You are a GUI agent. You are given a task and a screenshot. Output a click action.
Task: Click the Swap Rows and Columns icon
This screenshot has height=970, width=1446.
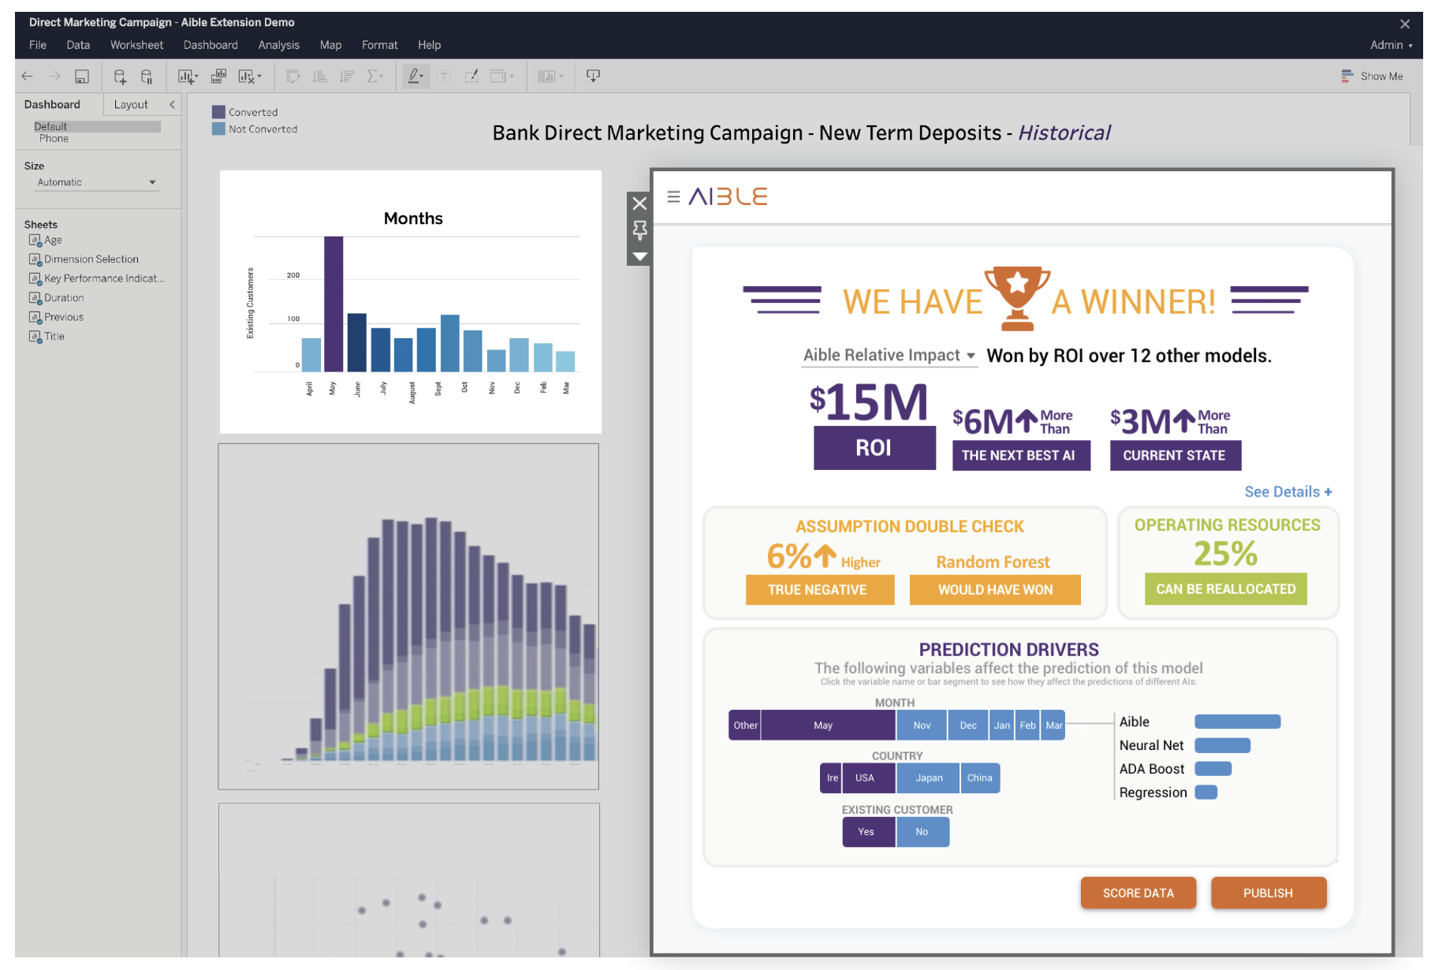tap(293, 76)
